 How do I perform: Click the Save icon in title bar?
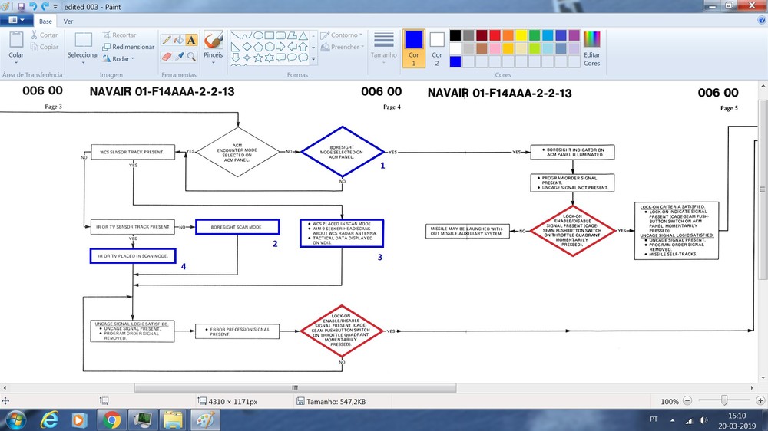21,7
